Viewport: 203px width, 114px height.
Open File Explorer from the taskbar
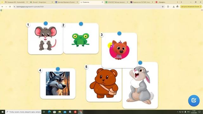coord(60,112)
